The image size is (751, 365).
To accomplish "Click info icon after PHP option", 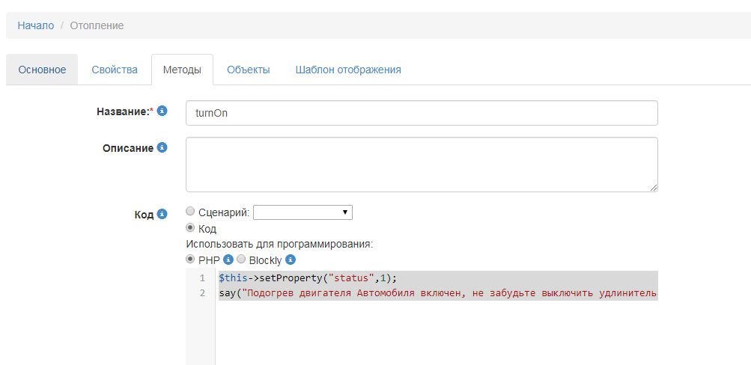I will 228,260.
